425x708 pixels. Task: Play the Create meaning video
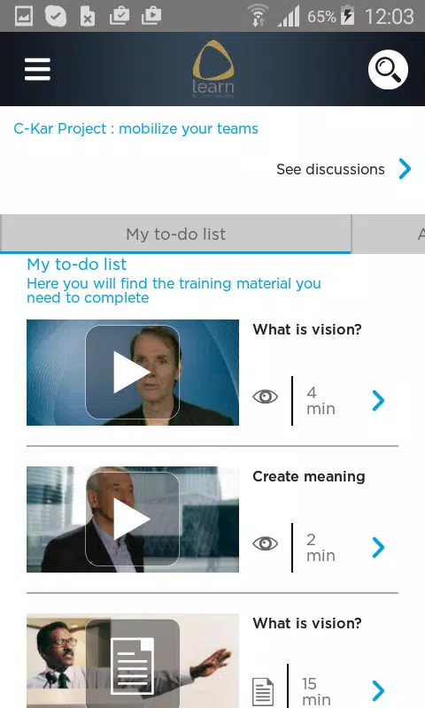point(132,519)
